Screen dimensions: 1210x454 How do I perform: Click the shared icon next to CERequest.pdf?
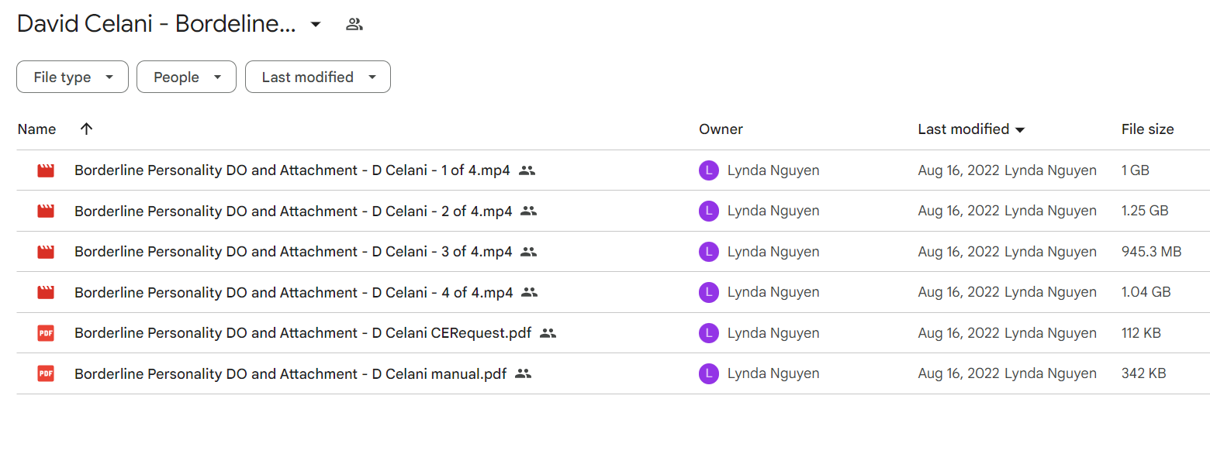[x=548, y=333]
